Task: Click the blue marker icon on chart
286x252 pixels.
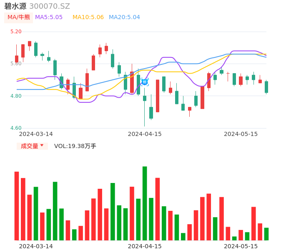Action: (145, 82)
